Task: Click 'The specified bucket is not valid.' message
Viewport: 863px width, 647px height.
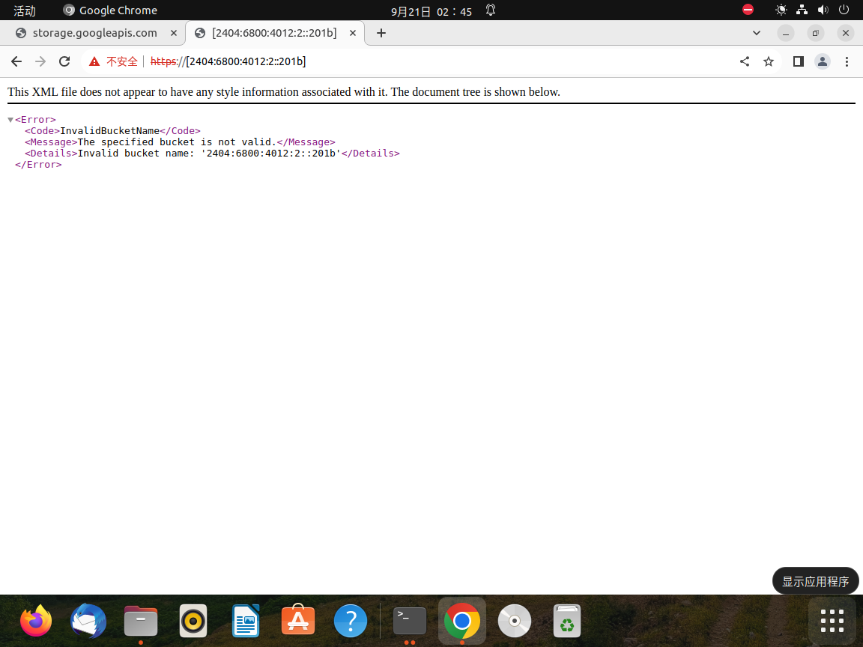Action: (177, 142)
